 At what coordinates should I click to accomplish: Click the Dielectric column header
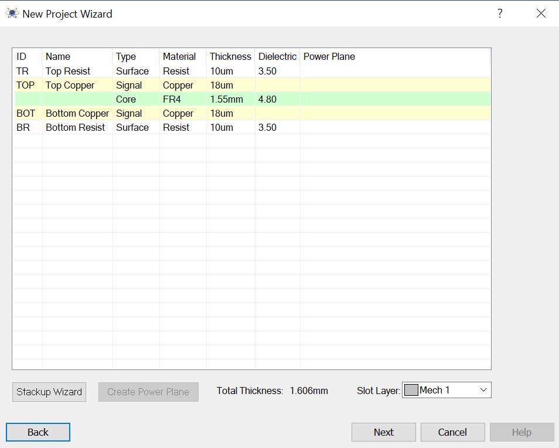coord(277,56)
